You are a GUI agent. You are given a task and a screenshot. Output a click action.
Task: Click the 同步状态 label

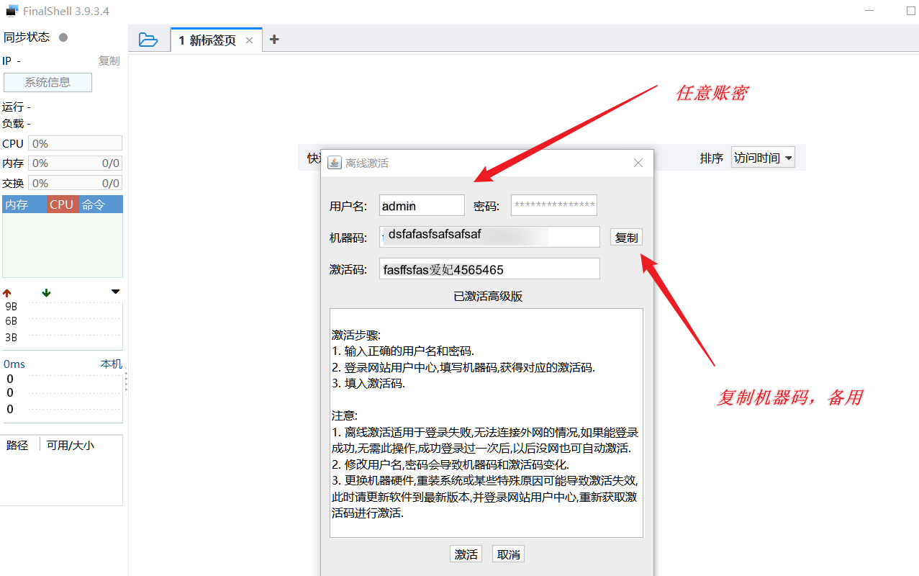pyautogui.click(x=27, y=37)
